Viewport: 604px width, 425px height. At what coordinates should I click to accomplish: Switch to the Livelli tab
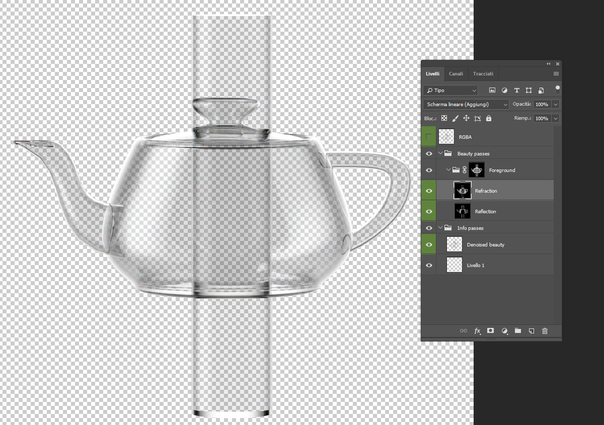pyautogui.click(x=432, y=73)
